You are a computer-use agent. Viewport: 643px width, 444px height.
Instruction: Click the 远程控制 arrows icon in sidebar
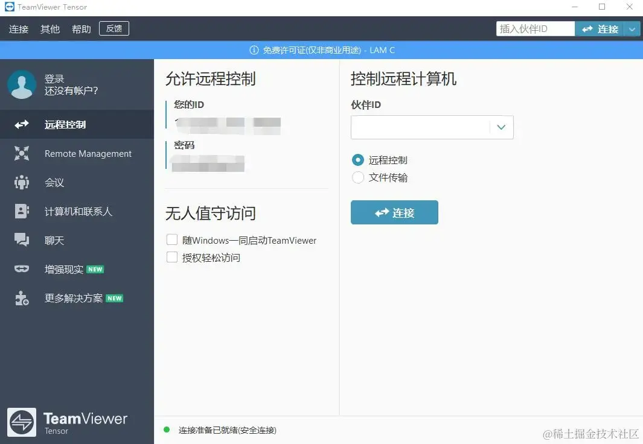(22, 124)
